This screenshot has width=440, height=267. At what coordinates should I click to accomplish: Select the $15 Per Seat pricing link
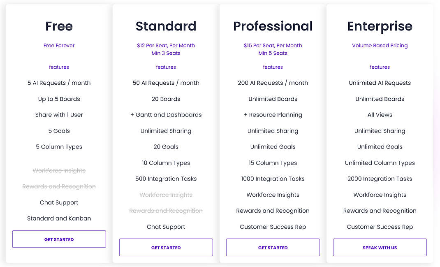point(273,45)
